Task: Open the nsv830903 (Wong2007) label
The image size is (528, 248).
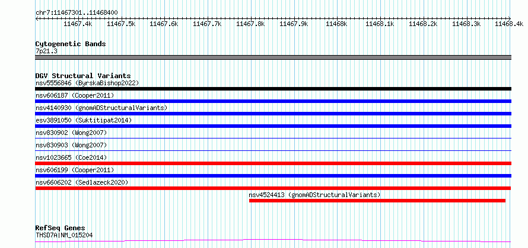Action: [71, 145]
